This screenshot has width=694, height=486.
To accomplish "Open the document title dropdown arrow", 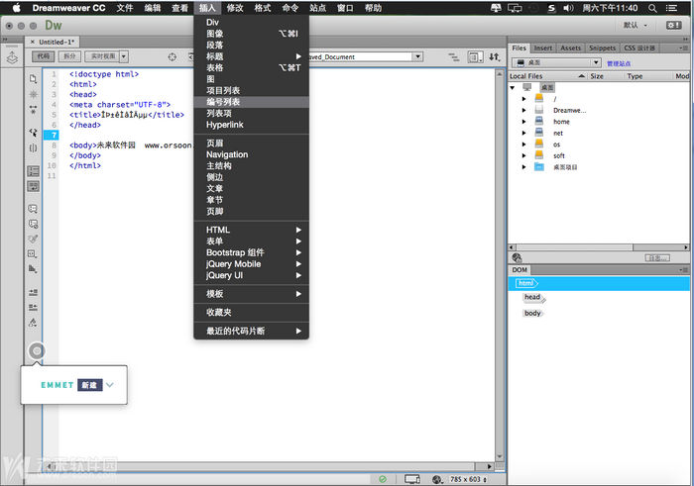I will point(417,56).
